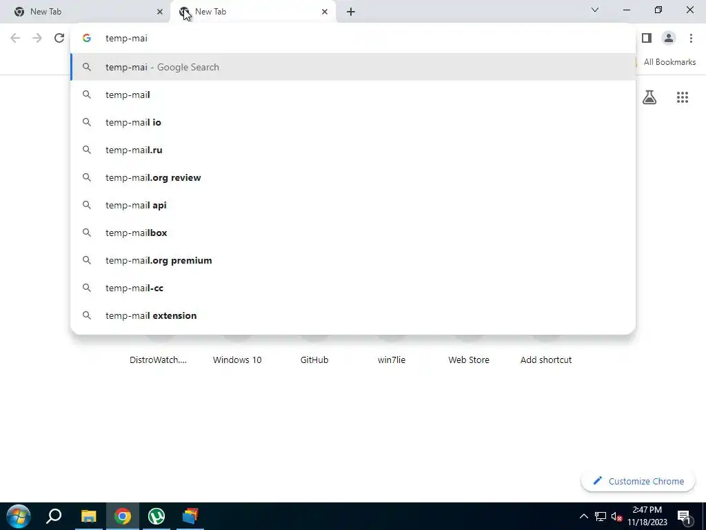
Task: Open the notification center icon
Action: 684,516
